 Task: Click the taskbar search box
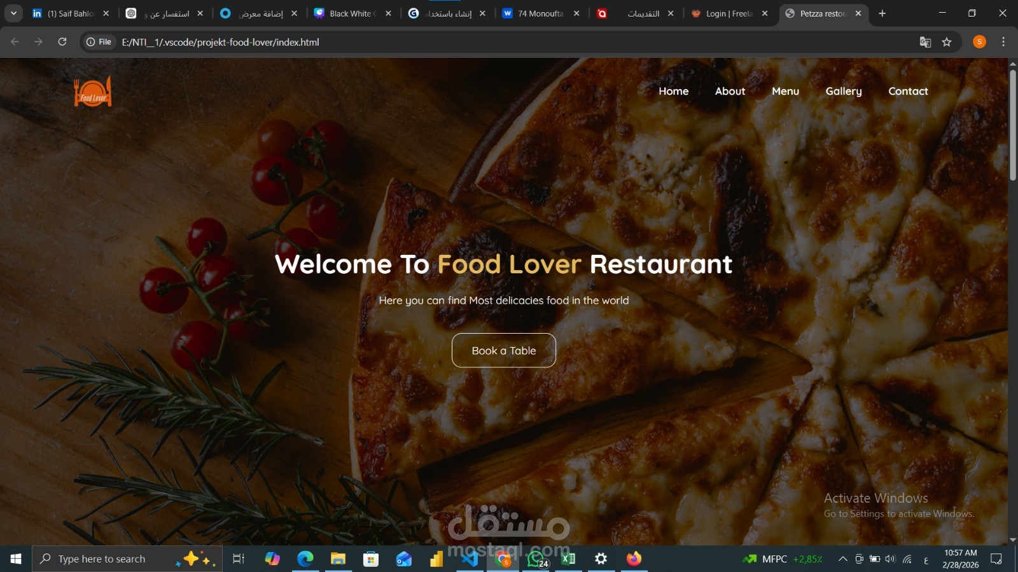[x=127, y=559]
